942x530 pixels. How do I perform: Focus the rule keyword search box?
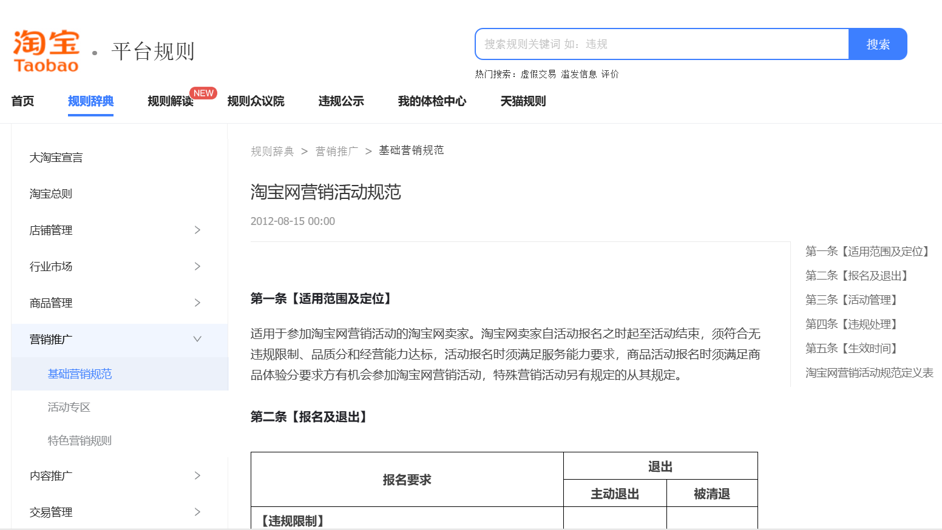tap(662, 44)
